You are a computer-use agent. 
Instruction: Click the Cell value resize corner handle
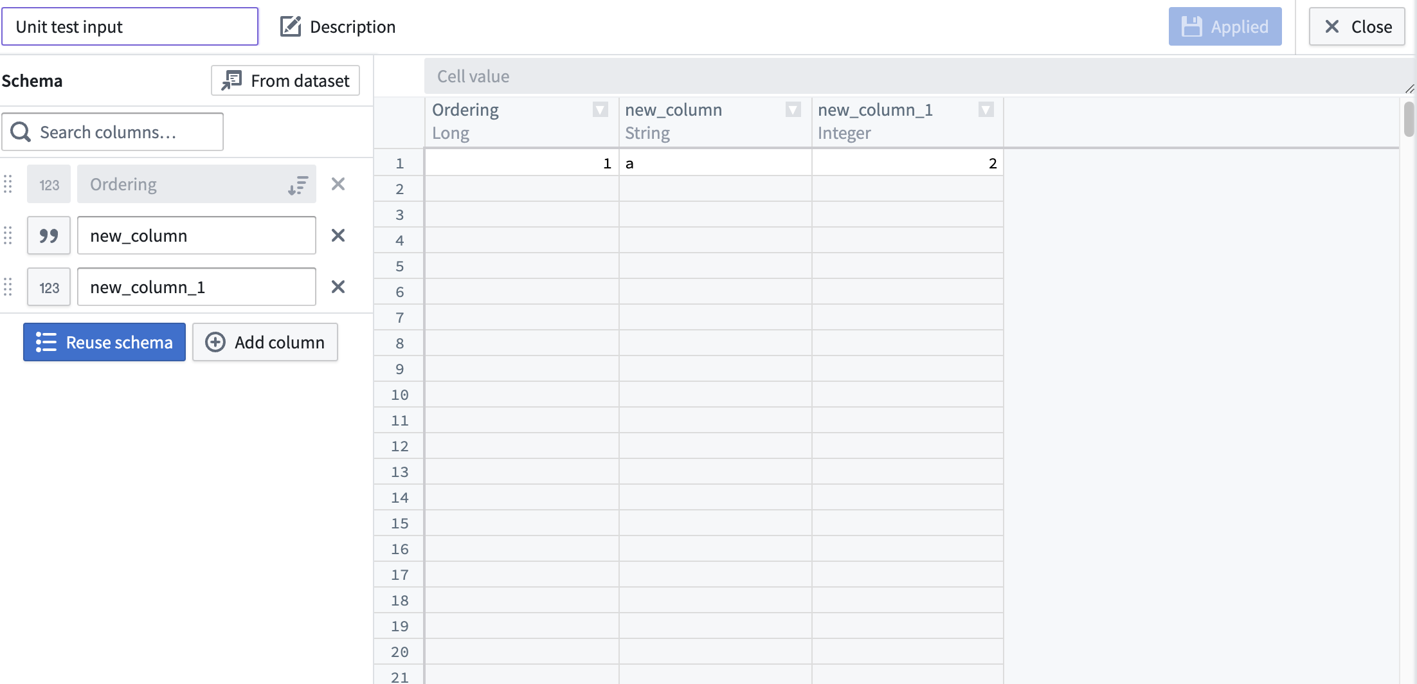[x=1409, y=89]
